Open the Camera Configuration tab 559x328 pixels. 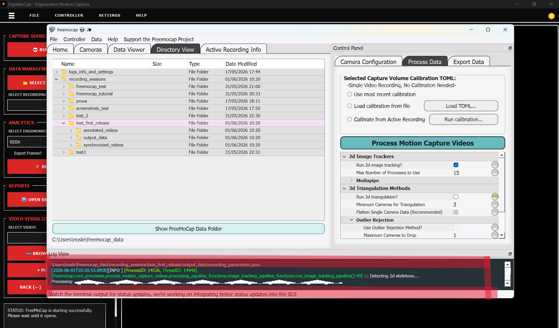[x=368, y=62]
